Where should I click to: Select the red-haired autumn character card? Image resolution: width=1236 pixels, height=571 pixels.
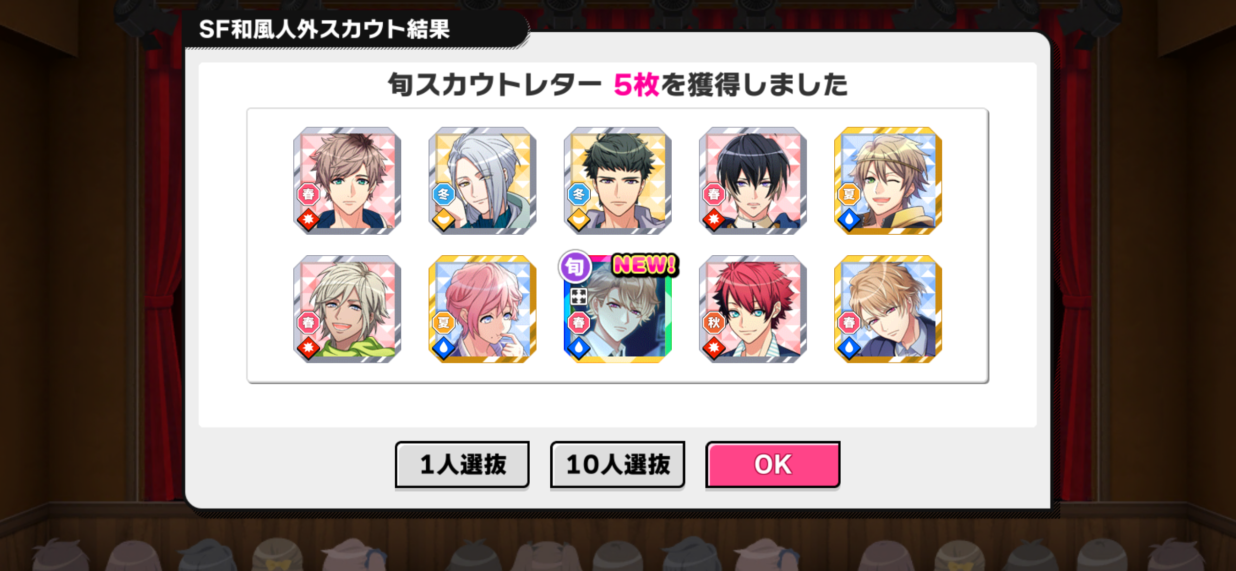(x=753, y=309)
